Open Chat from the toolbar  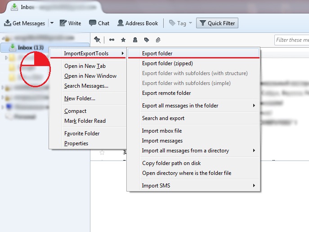[99, 23]
